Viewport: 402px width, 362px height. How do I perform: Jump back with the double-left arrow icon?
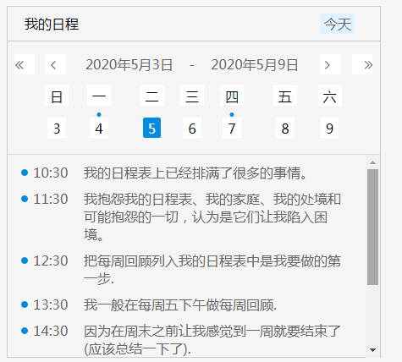[x=25, y=64]
